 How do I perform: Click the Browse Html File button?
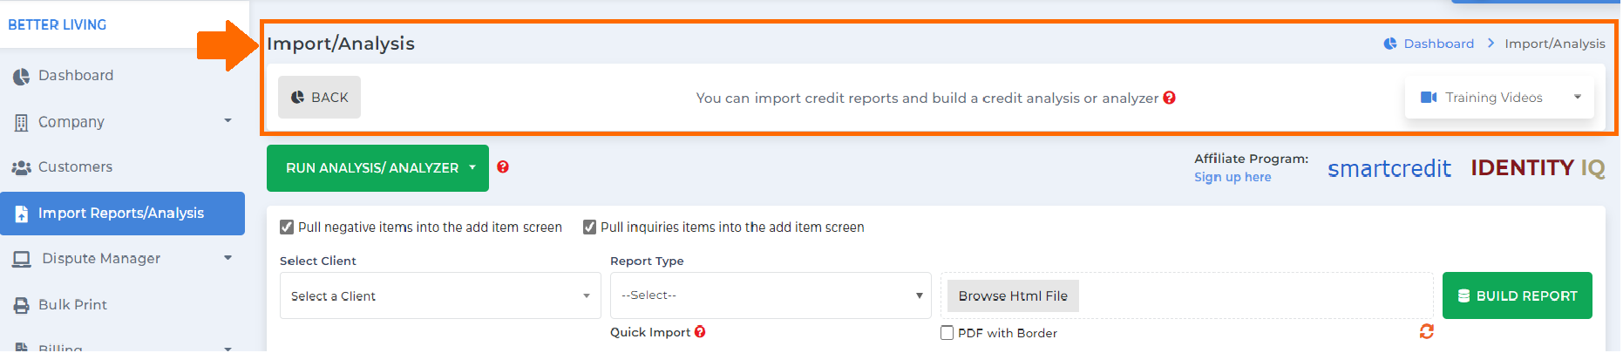(1013, 296)
